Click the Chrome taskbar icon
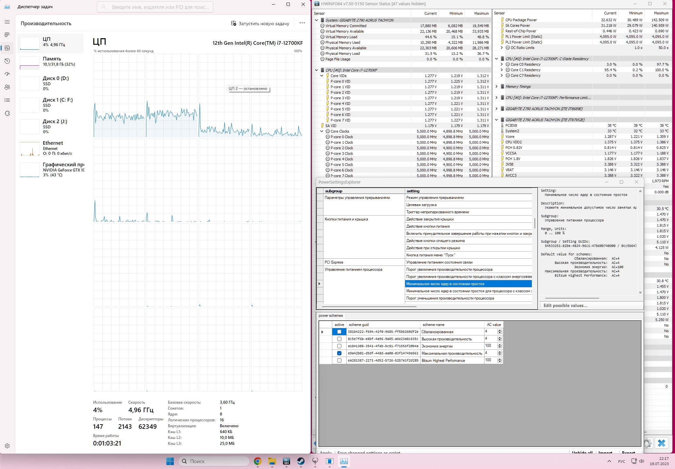This screenshot has height=469, width=675. [x=257, y=461]
